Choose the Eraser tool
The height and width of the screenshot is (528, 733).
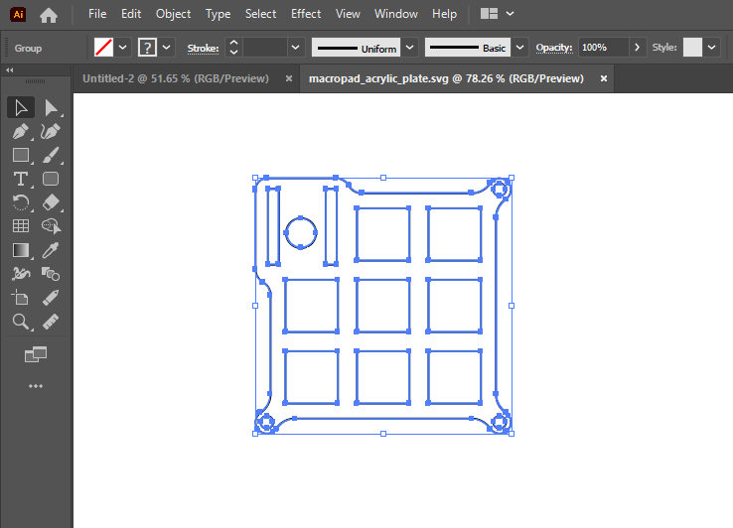(52, 202)
